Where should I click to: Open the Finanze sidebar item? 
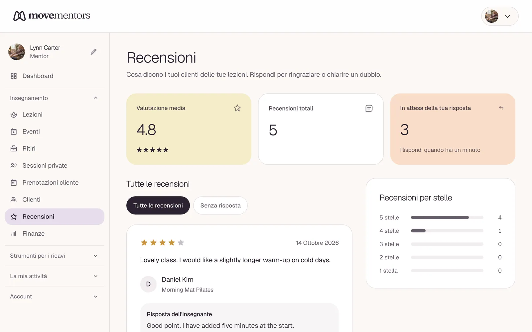click(55, 234)
